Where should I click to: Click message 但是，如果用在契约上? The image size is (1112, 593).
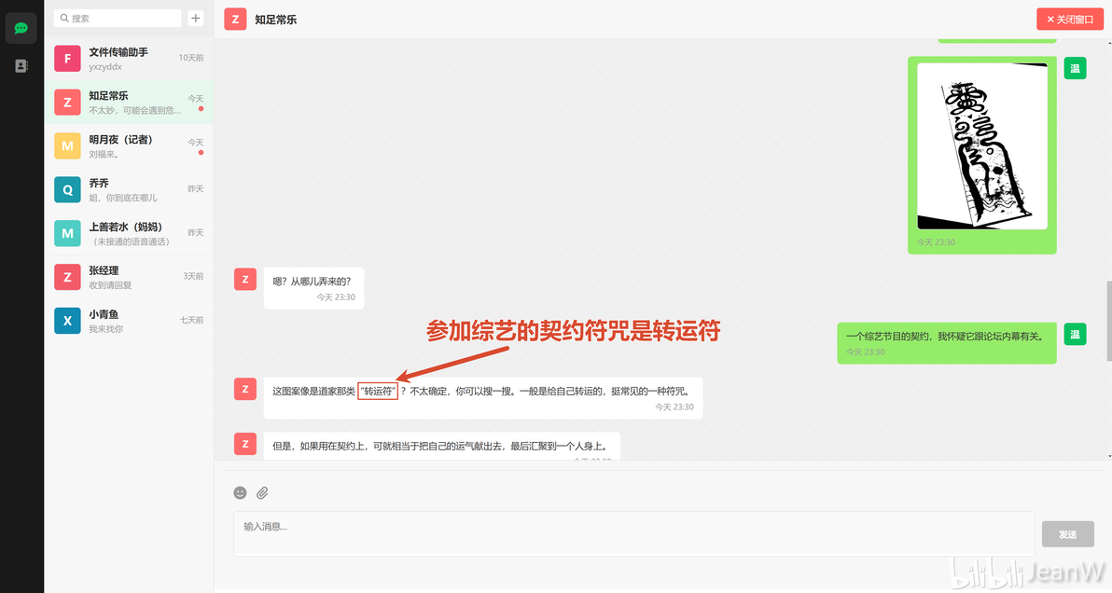[442, 447]
